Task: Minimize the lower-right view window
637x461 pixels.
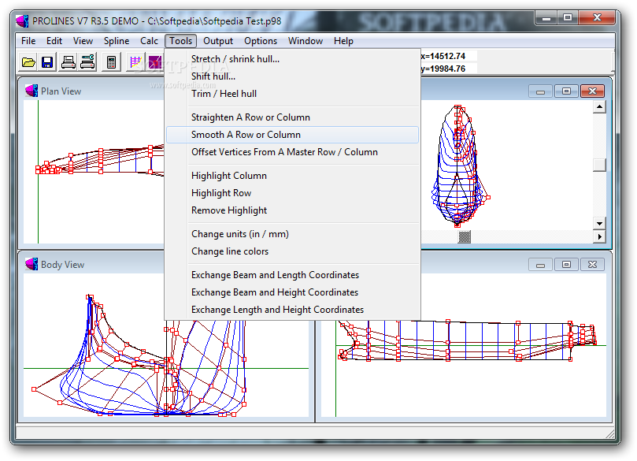Action: tap(540, 265)
